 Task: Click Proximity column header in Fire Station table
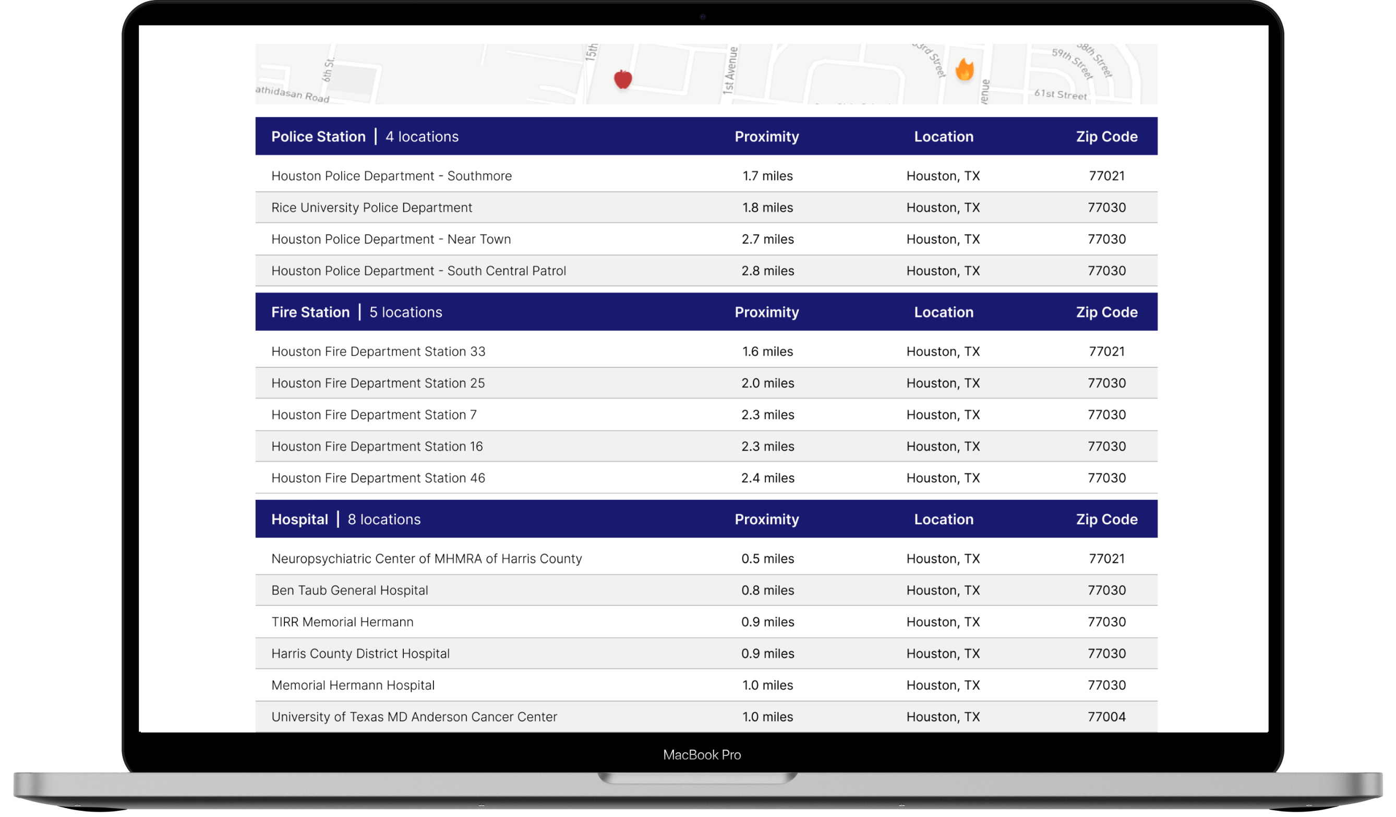pyautogui.click(x=767, y=312)
